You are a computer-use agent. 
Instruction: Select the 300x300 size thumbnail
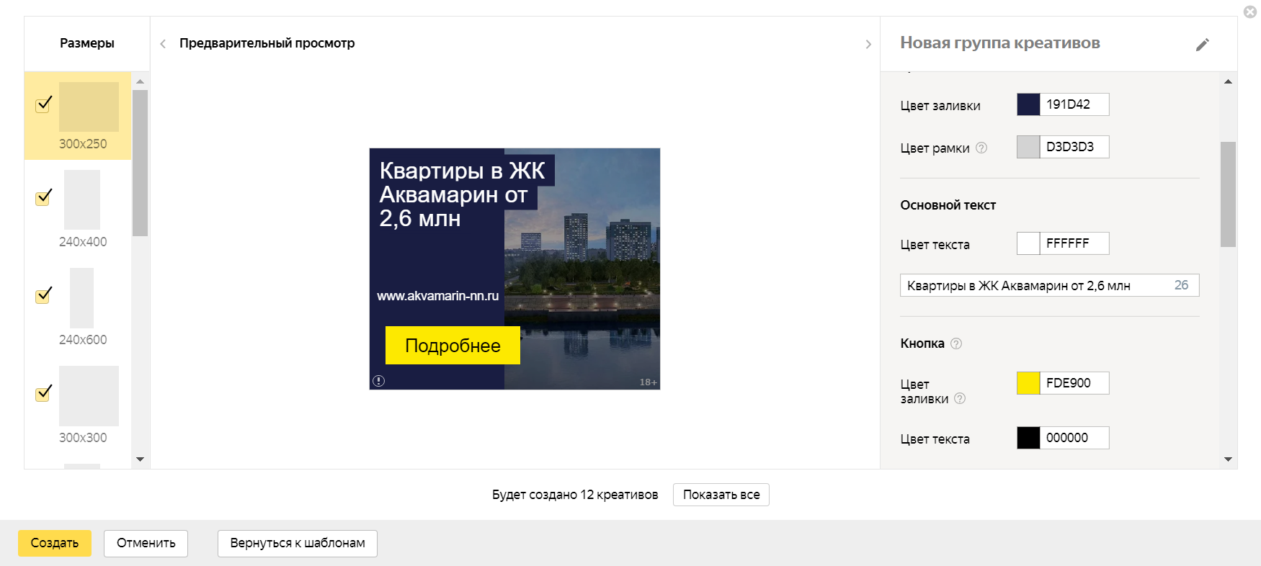[89, 396]
